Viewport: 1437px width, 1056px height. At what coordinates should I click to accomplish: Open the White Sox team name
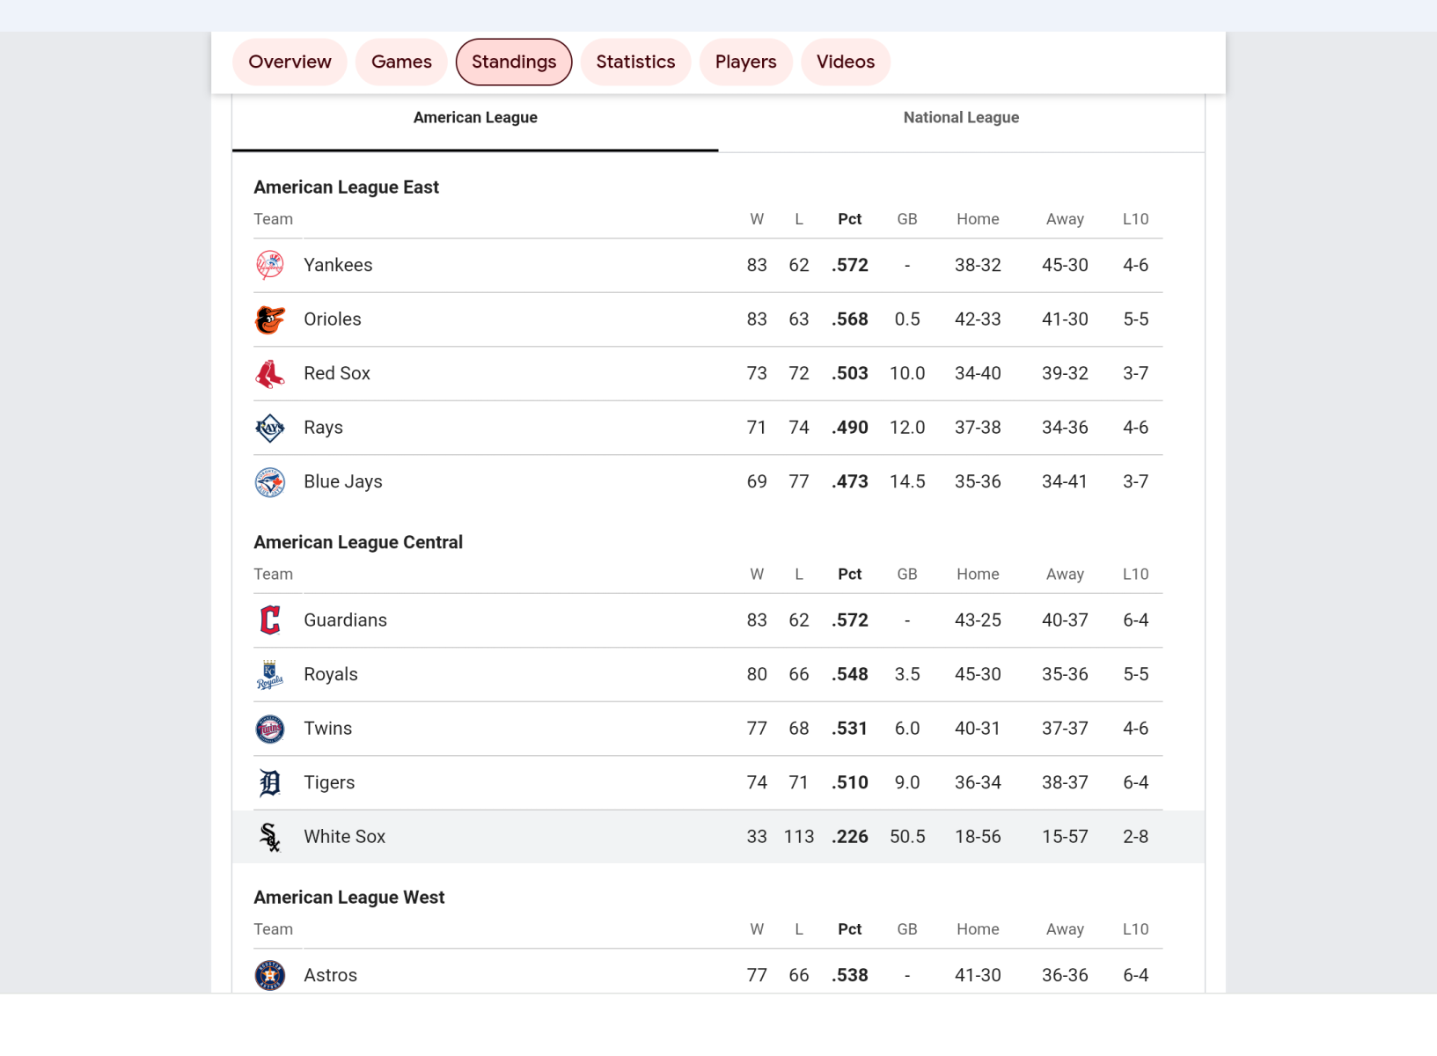pyautogui.click(x=345, y=837)
